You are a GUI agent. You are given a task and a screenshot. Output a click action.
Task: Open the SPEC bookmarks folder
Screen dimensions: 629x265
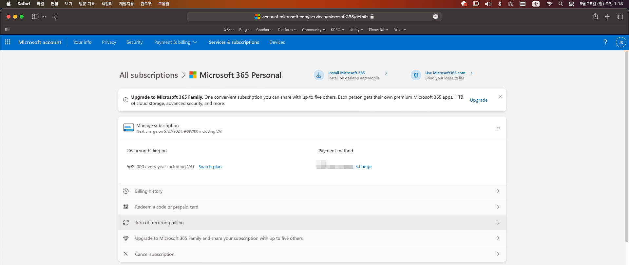337,30
